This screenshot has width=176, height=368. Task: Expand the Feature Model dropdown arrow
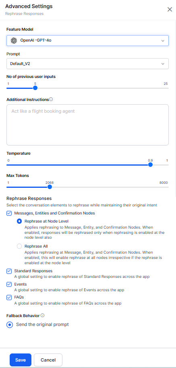point(163,41)
